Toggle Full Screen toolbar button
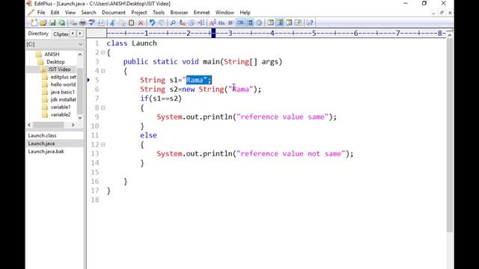Screen dimensions: 479x269 click(299, 22)
